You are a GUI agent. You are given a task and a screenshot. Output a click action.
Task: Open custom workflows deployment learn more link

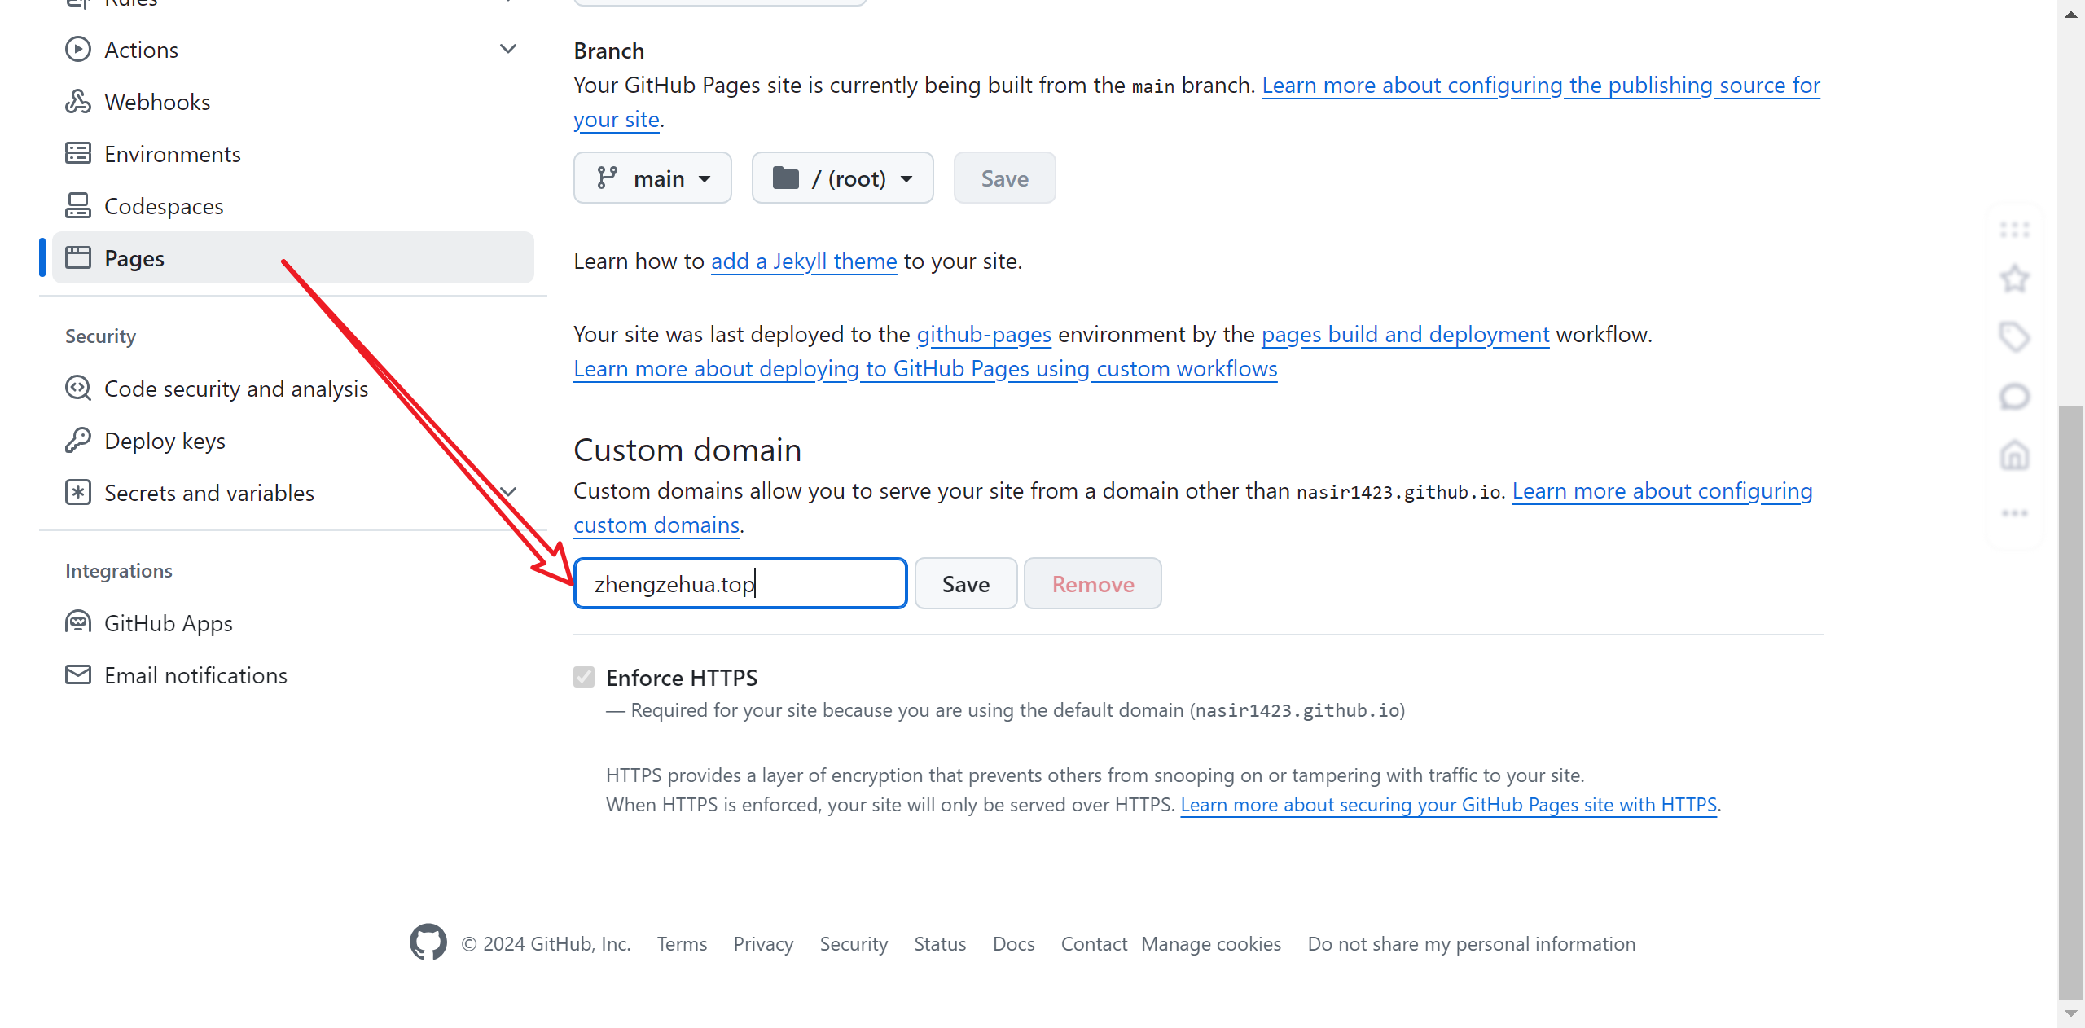point(925,369)
